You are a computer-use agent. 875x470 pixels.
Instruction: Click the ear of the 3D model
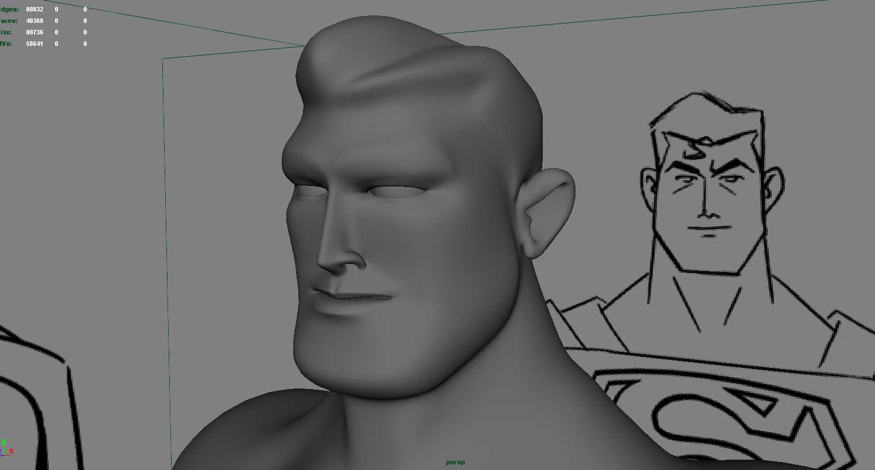click(x=548, y=212)
